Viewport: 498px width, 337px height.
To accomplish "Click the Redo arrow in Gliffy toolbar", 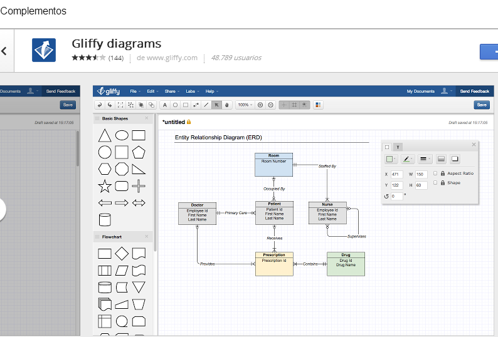I will pos(110,105).
